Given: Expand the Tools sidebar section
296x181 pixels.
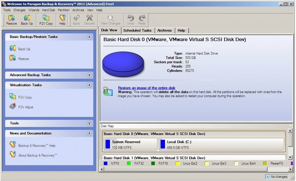Looking at the screenshot, I should (x=89, y=123).
